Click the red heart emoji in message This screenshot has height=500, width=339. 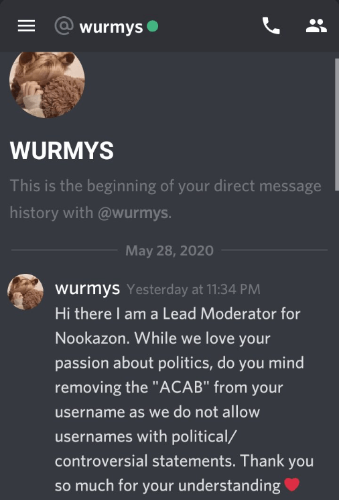tap(291, 485)
